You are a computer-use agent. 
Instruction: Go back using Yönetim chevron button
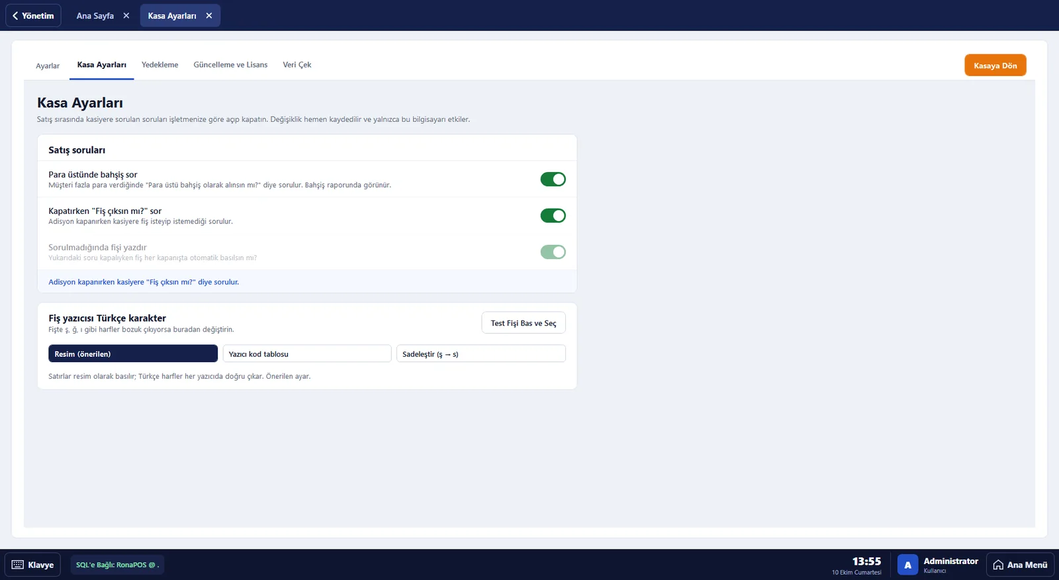tap(33, 16)
